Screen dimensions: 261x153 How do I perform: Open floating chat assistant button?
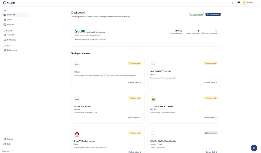(254, 148)
